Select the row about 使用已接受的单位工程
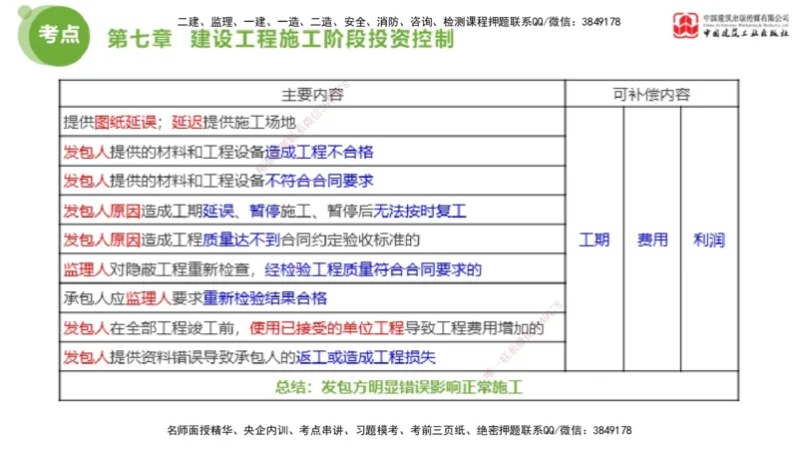 click(x=312, y=328)
